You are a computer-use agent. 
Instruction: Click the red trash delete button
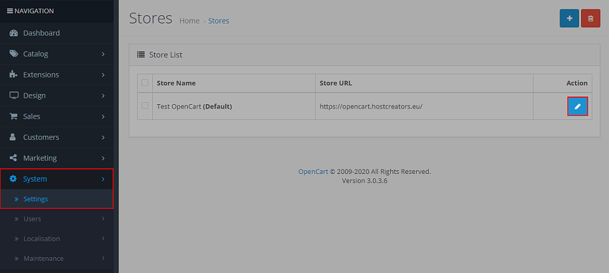[x=591, y=18]
